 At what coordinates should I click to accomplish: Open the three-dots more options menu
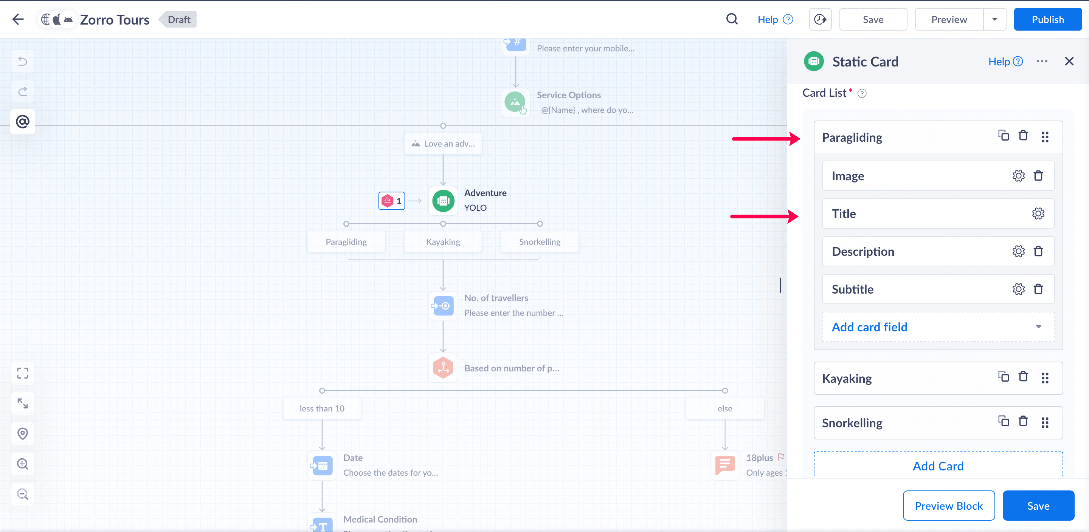(x=1042, y=62)
